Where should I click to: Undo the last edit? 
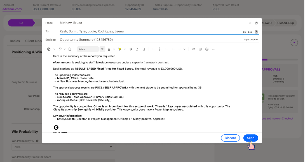click(x=60, y=49)
